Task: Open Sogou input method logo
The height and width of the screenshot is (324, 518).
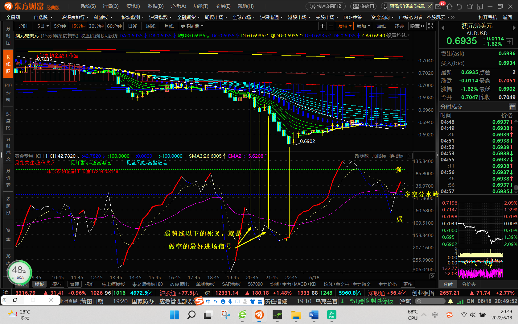Action: pos(199,301)
